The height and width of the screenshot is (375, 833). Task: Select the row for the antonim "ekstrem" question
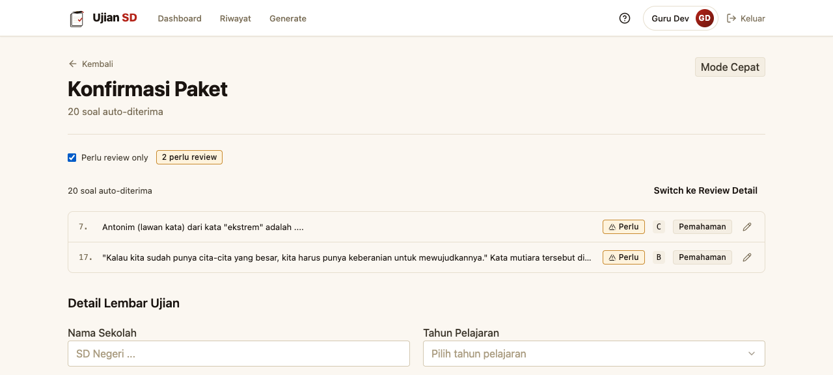tap(416, 227)
